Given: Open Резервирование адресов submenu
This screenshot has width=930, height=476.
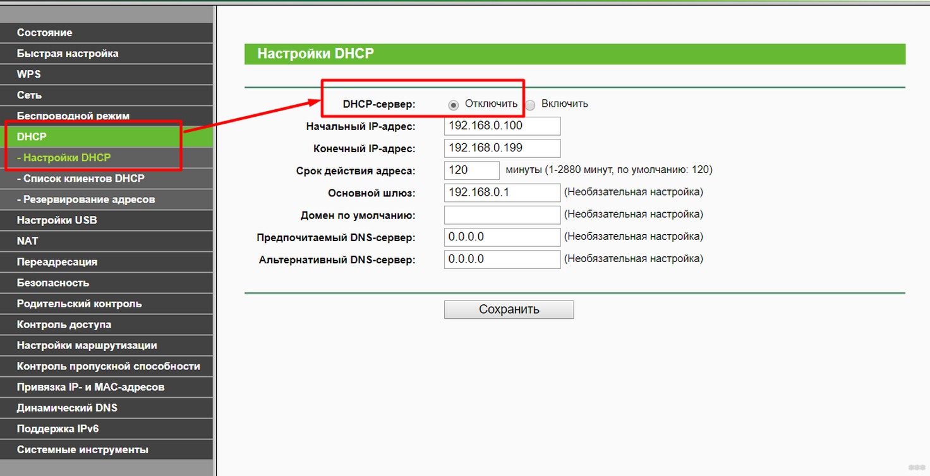Looking at the screenshot, I should point(106,199).
